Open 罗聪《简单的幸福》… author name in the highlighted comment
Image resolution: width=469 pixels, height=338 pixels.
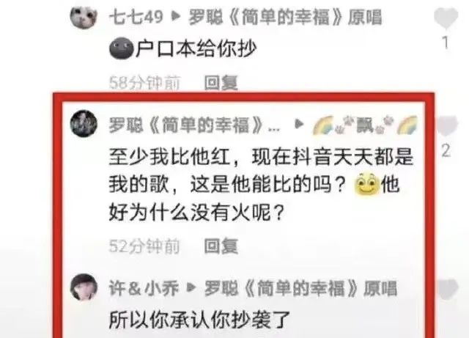[194, 125]
